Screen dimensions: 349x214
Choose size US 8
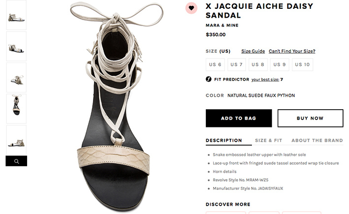(258, 64)
